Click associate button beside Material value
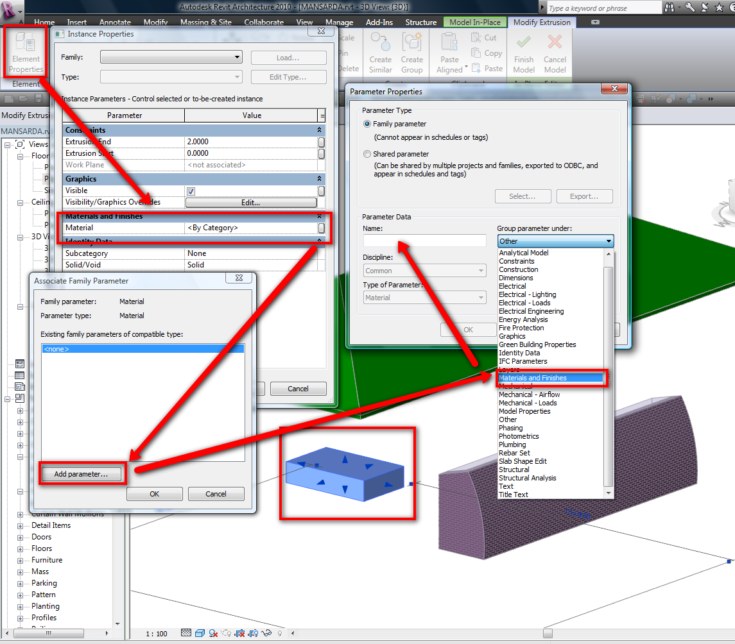 tap(322, 228)
